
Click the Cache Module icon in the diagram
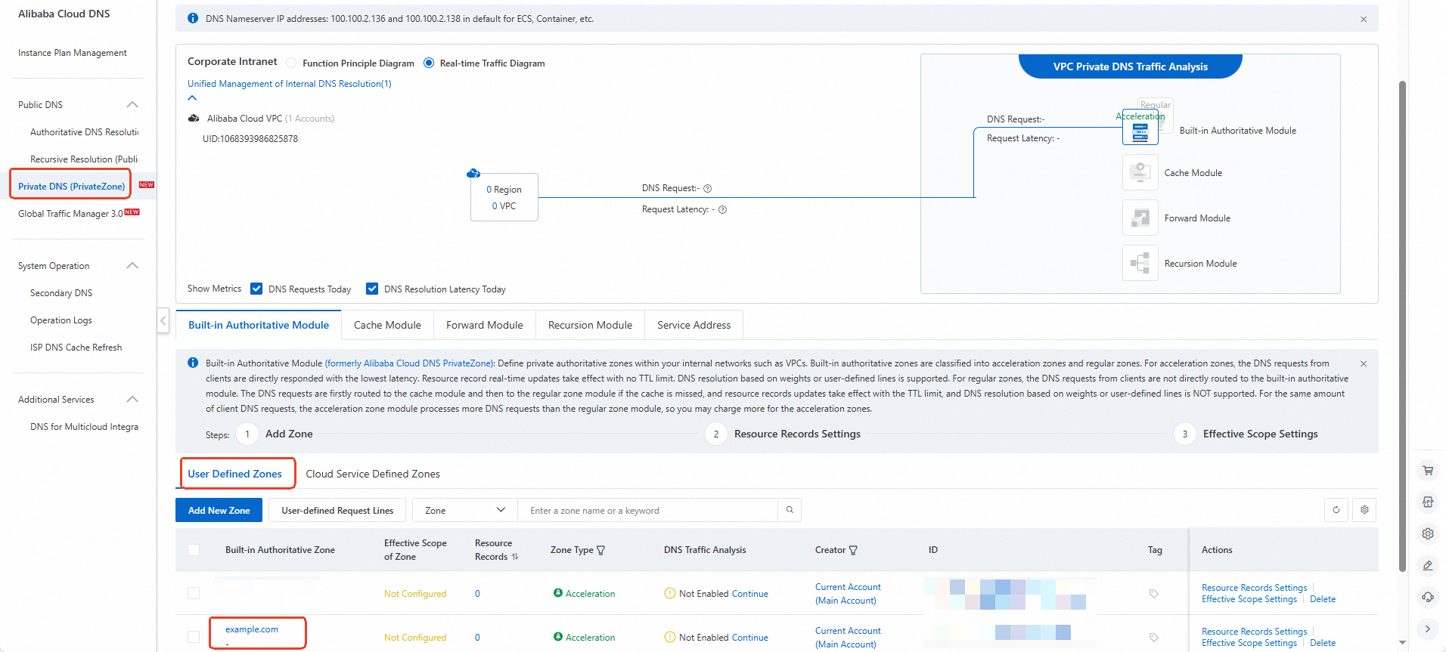point(1140,172)
